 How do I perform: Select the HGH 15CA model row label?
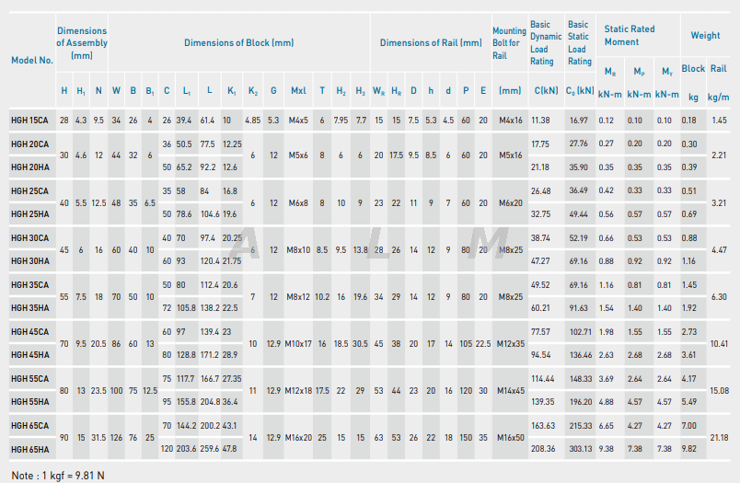click(x=29, y=121)
